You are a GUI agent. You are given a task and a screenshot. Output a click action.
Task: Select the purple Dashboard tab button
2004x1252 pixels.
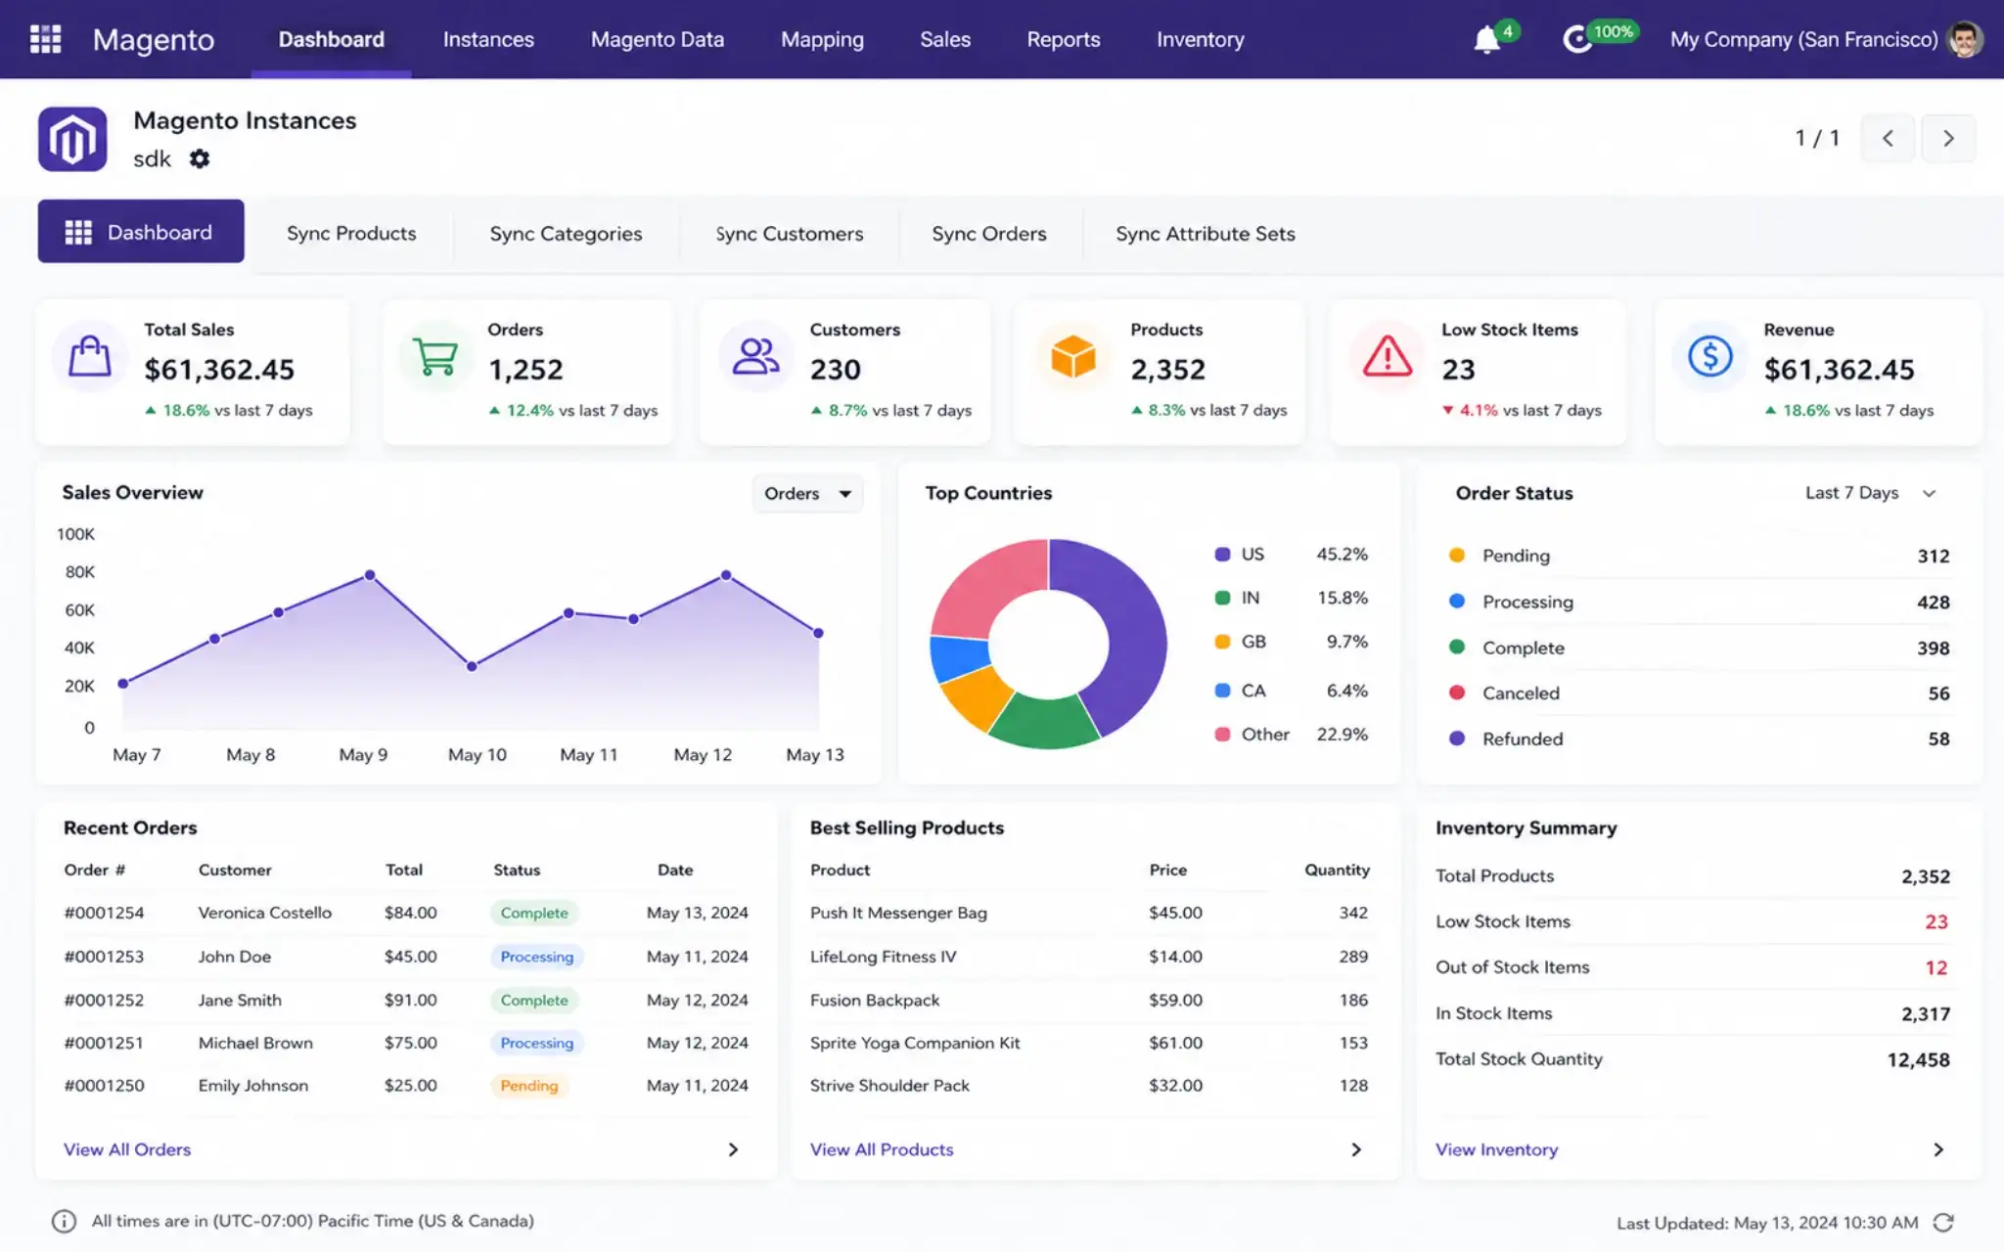141,232
